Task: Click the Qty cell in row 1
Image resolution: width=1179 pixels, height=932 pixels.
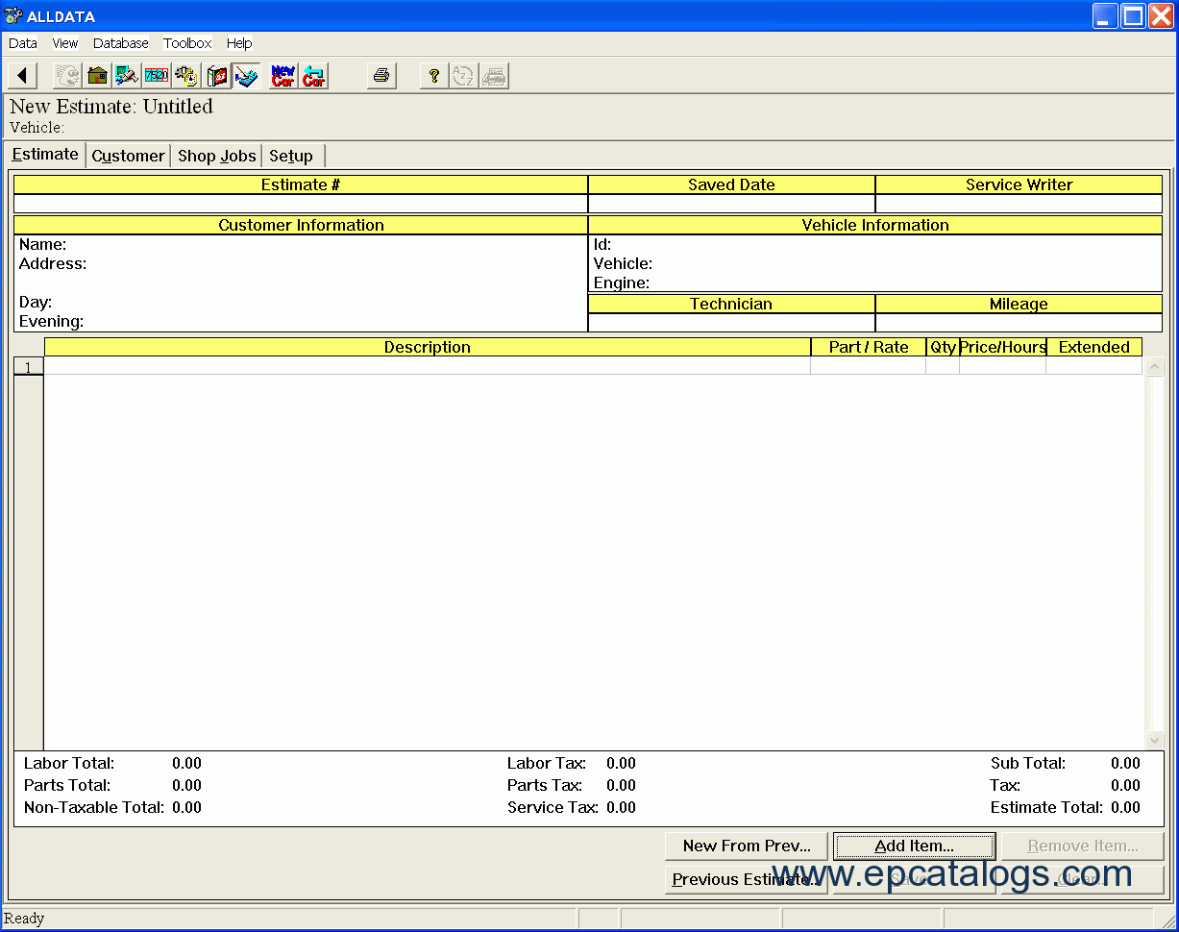Action: 943,366
